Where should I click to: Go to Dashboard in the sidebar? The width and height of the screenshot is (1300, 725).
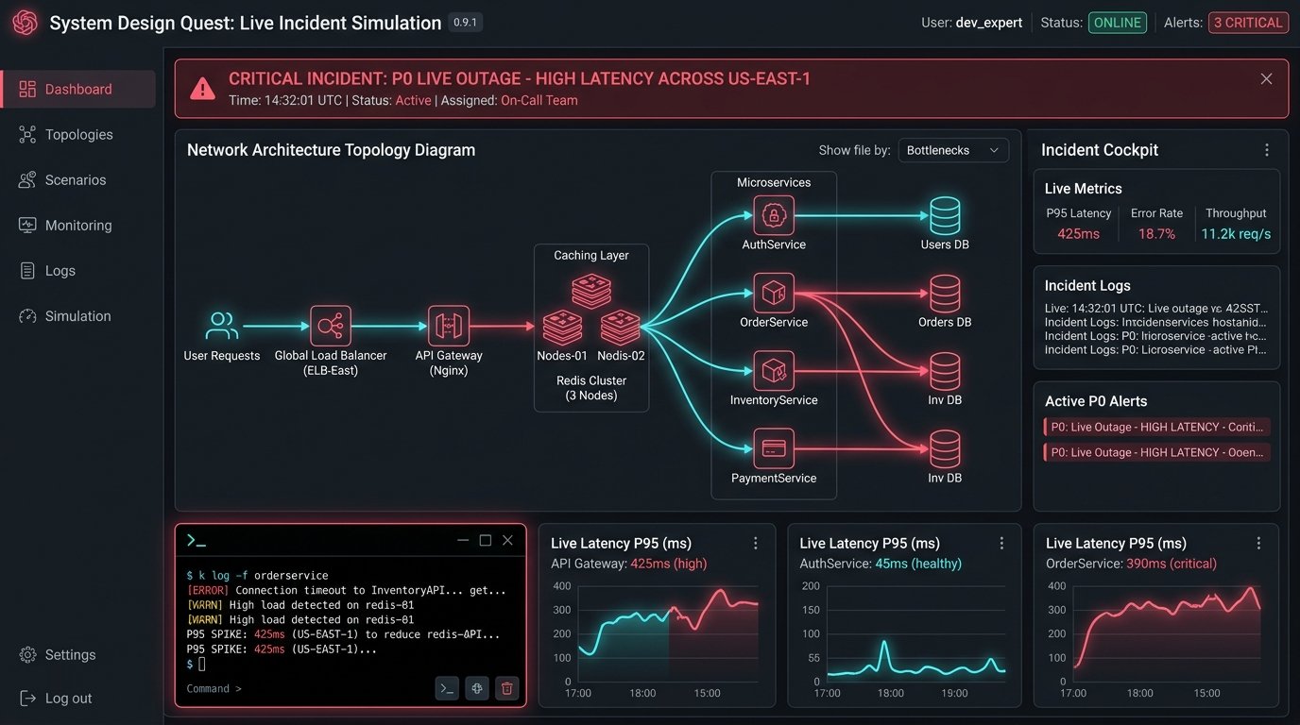(78, 89)
